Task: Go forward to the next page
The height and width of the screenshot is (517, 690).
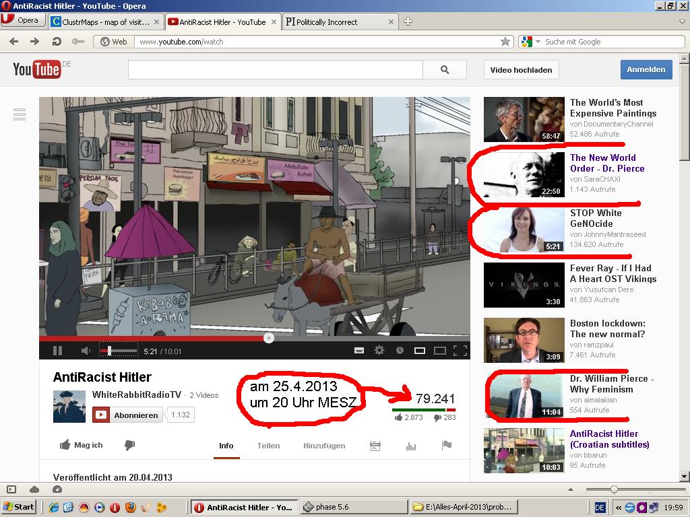Action: pos(35,41)
